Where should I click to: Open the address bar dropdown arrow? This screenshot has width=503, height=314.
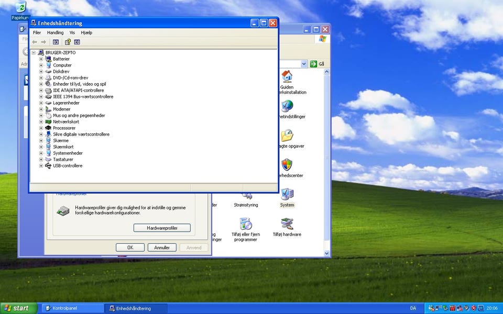tap(304, 64)
